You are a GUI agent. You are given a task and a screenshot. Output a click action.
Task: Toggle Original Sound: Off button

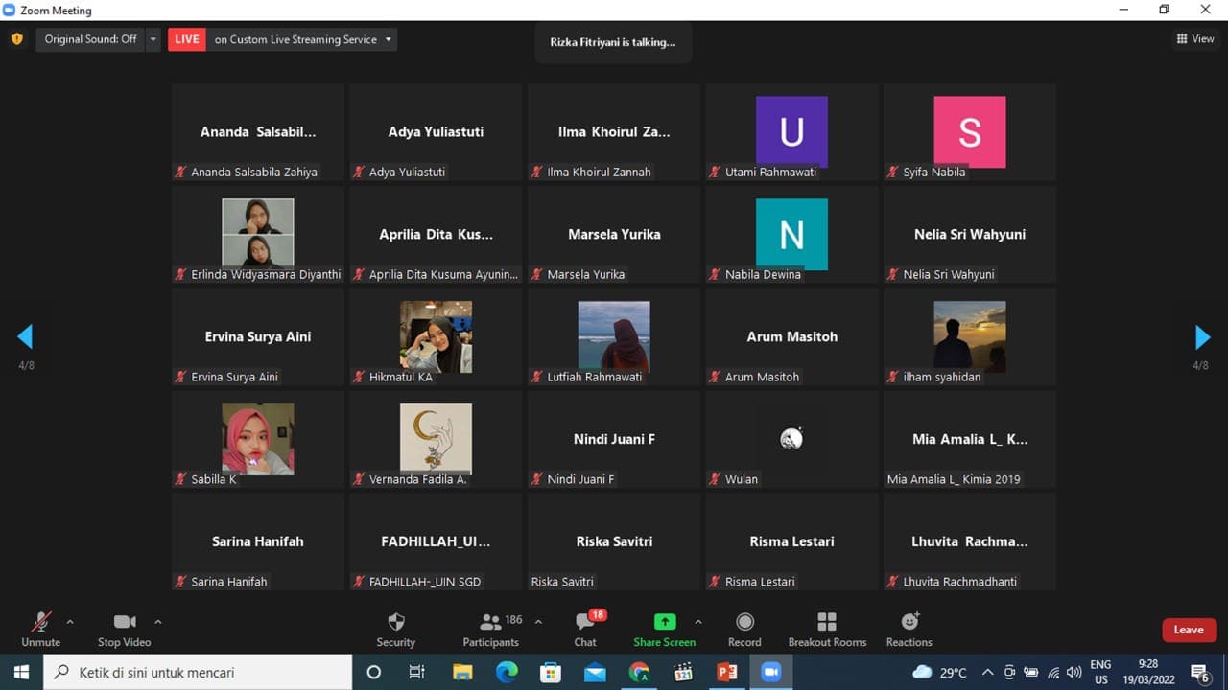pos(90,39)
